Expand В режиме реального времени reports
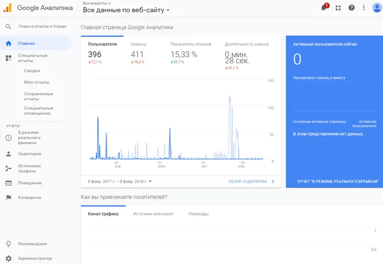Screen dimensions: 383x264 [x=30, y=138]
